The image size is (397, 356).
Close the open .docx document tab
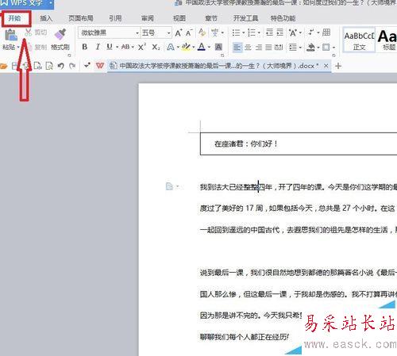tap(326, 66)
